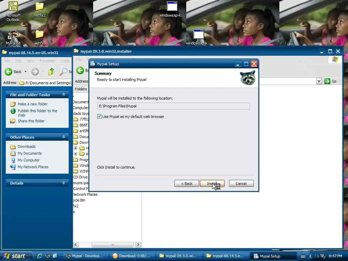348x261 pixels.
Task: Select the WINN folder in the tree
Action: [x=81, y=171]
